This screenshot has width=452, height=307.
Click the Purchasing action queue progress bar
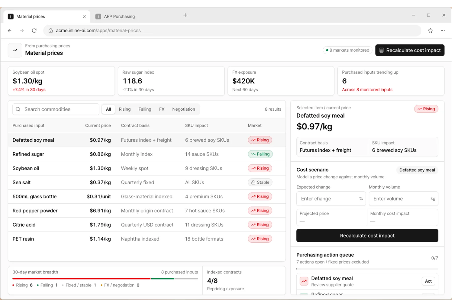click(367, 269)
